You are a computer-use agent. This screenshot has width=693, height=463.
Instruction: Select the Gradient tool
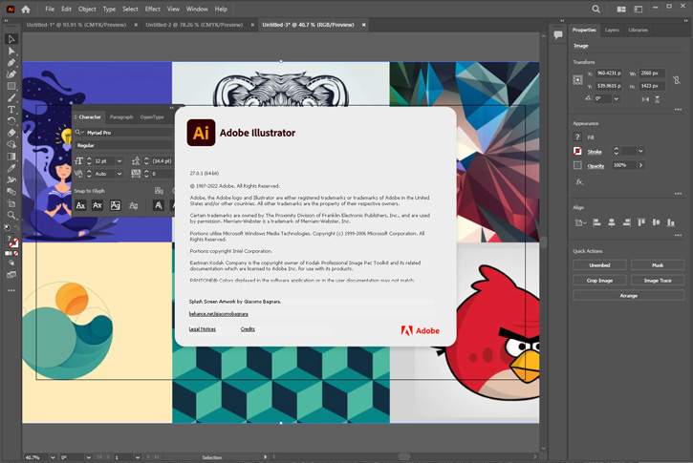(11, 157)
